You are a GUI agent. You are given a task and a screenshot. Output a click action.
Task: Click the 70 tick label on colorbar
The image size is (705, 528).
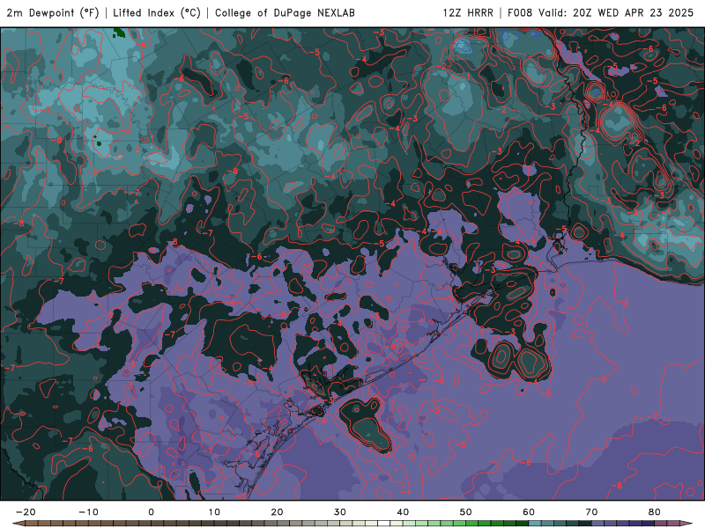591,512
